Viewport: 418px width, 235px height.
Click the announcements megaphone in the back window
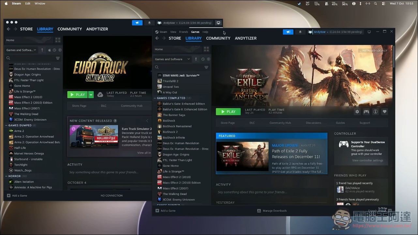[137, 23]
